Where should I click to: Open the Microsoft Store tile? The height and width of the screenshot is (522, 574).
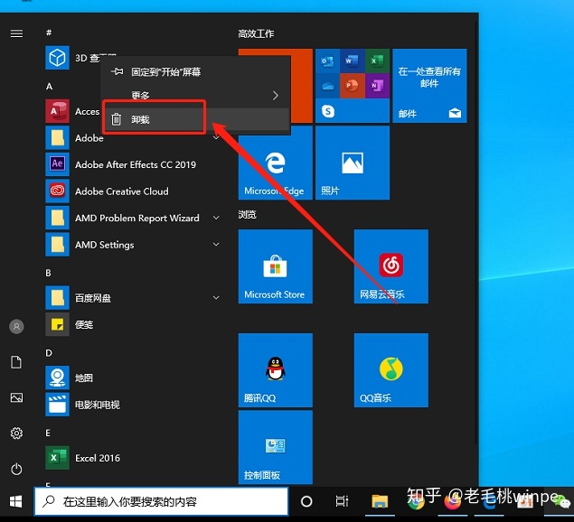(x=276, y=266)
